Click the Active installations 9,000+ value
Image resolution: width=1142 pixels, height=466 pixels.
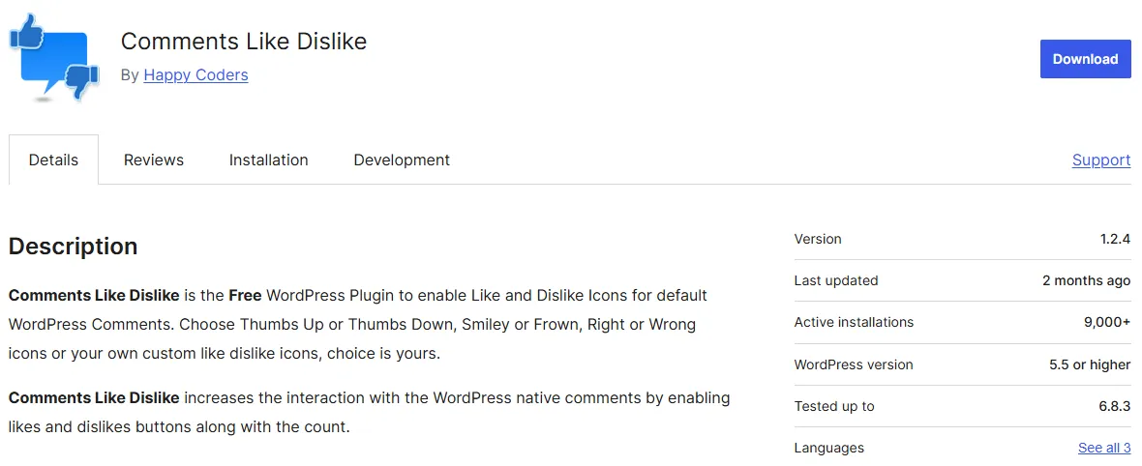coord(1107,322)
